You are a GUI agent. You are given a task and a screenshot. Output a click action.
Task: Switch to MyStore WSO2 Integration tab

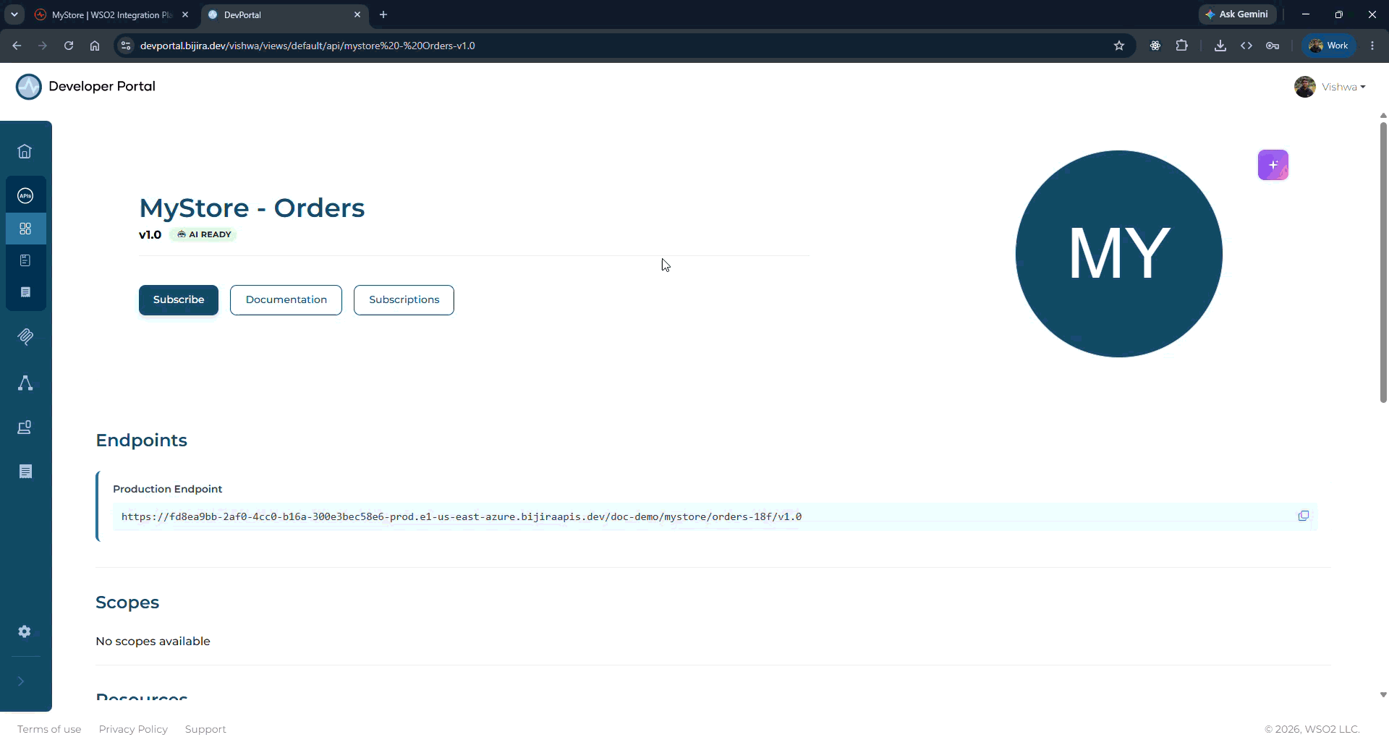click(111, 14)
